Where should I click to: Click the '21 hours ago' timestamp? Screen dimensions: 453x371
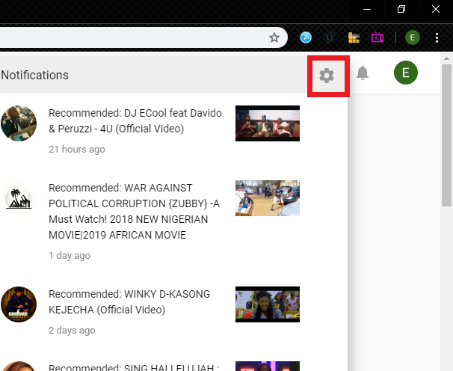click(x=77, y=150)
